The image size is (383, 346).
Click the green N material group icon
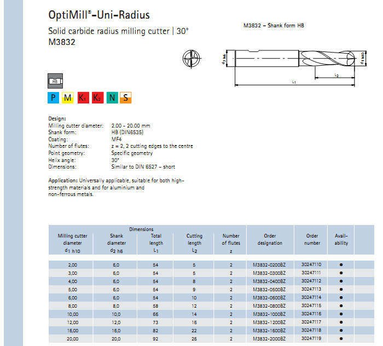(112, 98)
